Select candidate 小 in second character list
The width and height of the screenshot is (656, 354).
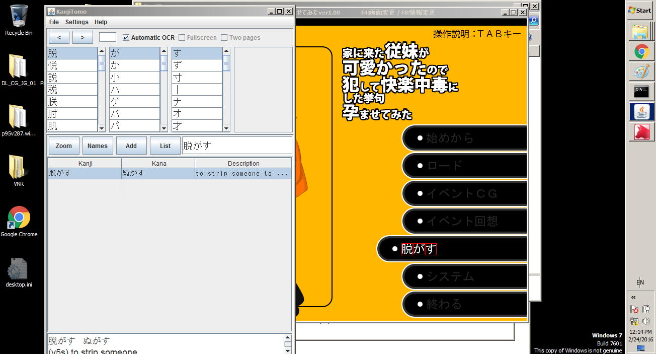pos(134,78)
